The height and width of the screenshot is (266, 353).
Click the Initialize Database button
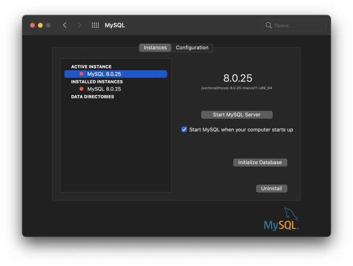(x=260, y=162)
